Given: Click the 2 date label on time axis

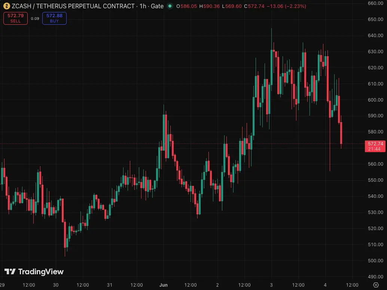Looking at the screenshot, I should click(217, 285).
